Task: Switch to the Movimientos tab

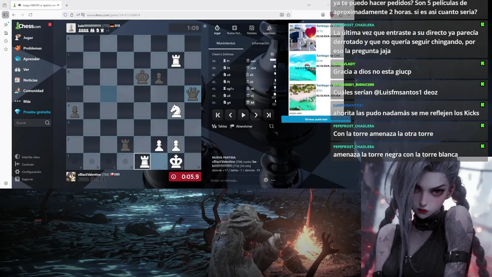Action: click(x=226, y=43)
